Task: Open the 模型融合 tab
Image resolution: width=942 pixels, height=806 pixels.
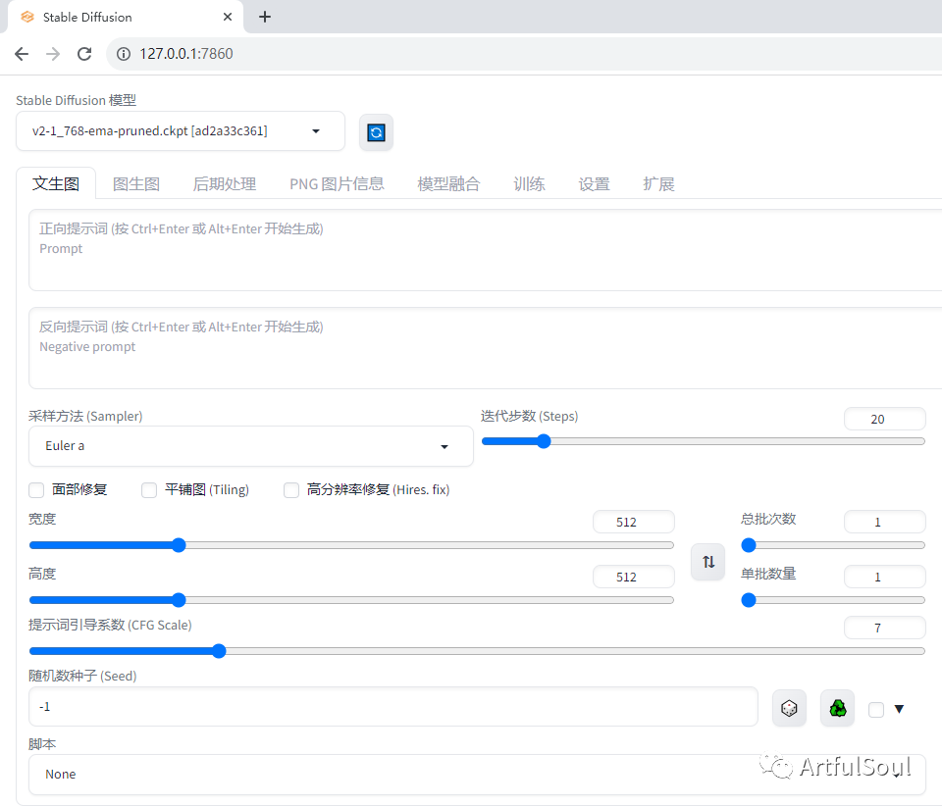Action: (448, 183)
